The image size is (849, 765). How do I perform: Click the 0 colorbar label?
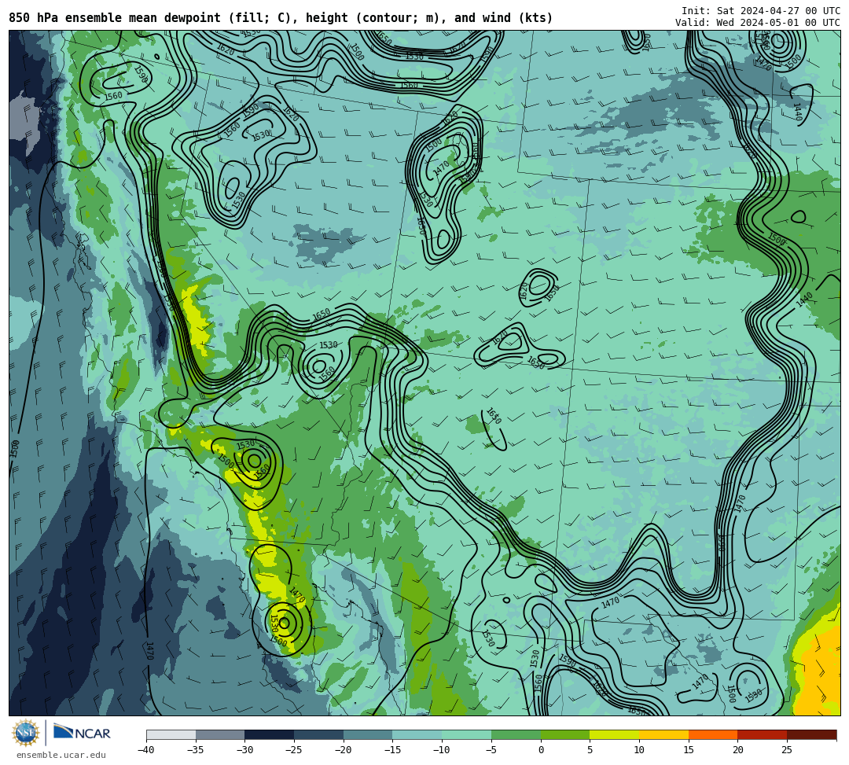541,750
